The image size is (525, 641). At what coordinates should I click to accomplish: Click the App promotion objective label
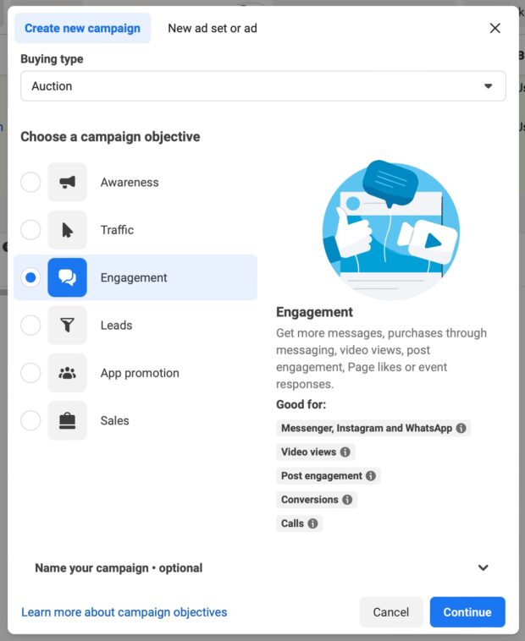point(140,373)
